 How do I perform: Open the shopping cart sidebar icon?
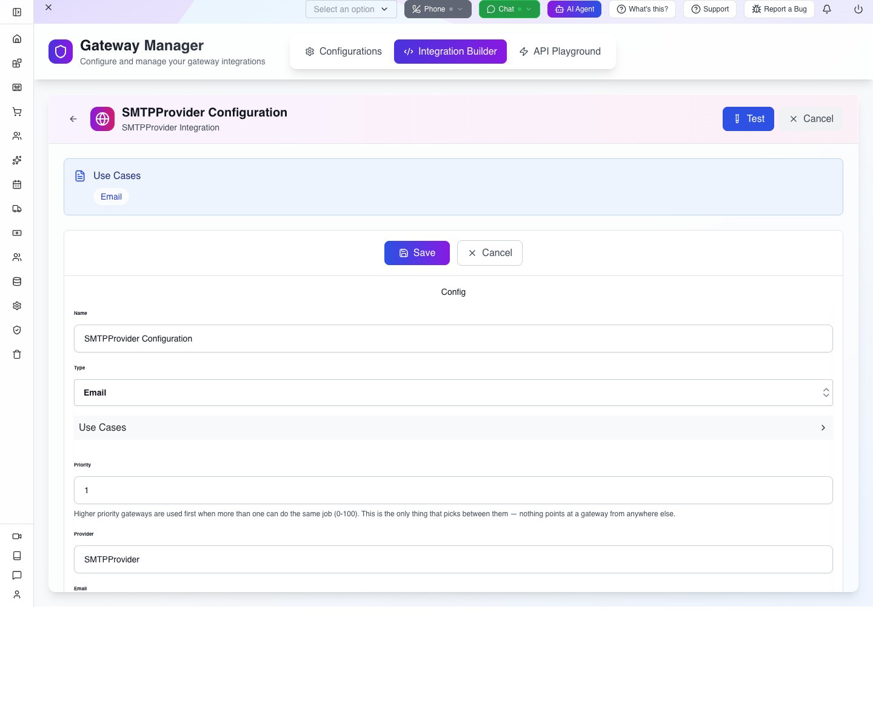[x=17, y=112]
